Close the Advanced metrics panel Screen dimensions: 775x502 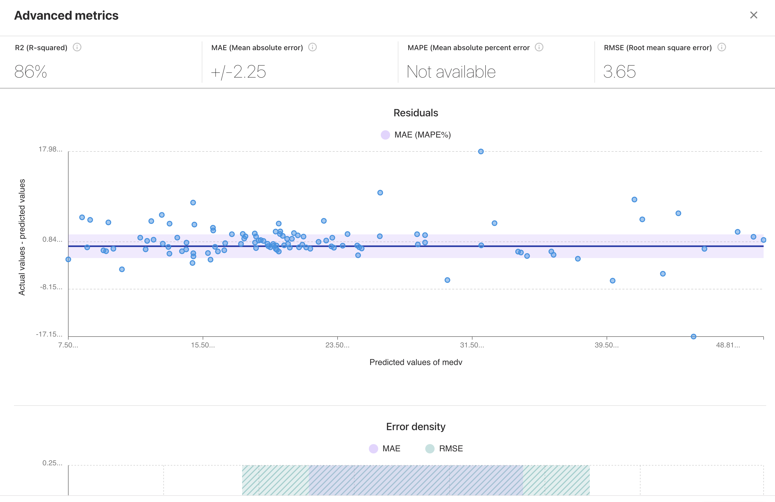[x=754, y=15]
